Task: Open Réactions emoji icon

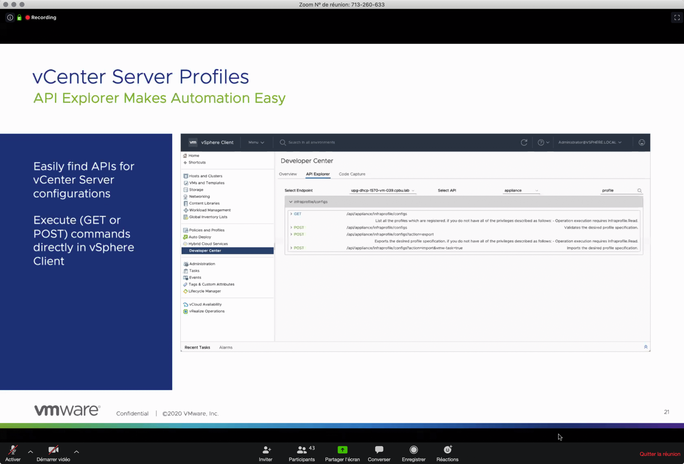Action: click(447, 450)
